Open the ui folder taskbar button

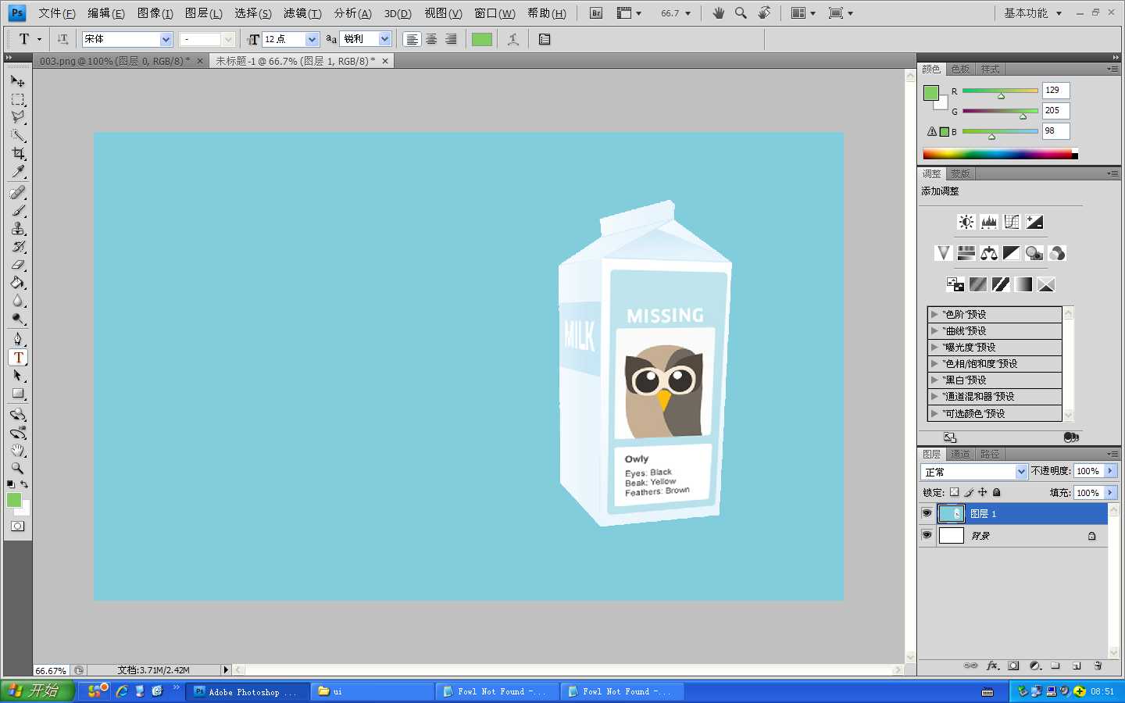click(x=372, y=691)
